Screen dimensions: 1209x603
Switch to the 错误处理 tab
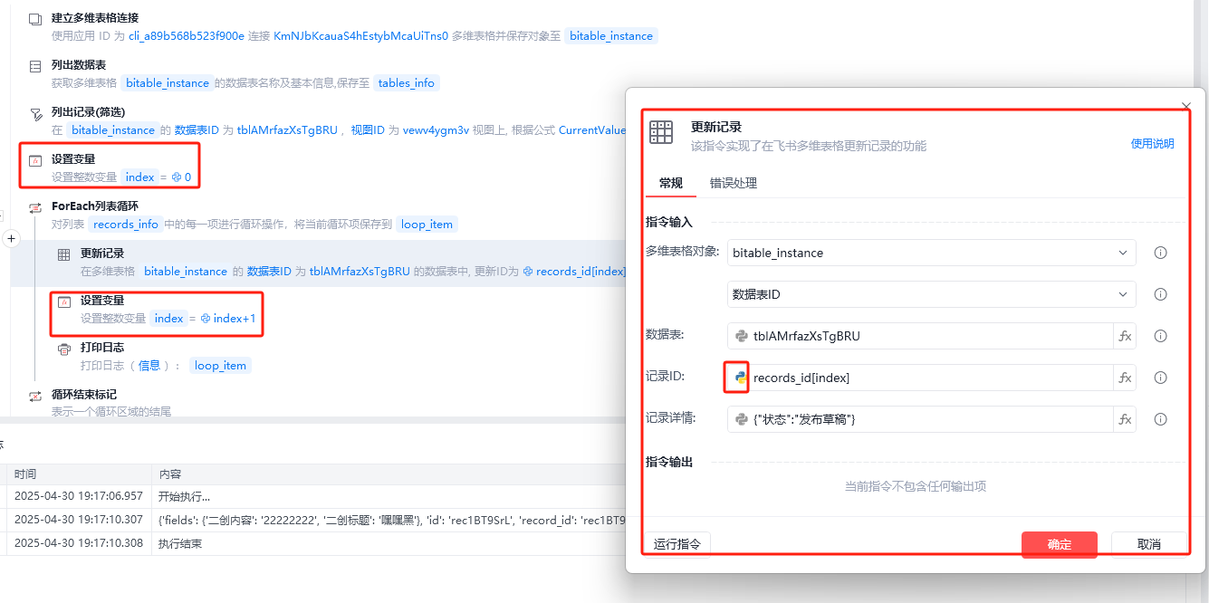pyautogui.click(x=733, y=183)
